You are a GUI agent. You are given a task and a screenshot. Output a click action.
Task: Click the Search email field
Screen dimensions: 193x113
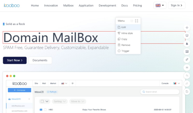pos(159,92)
